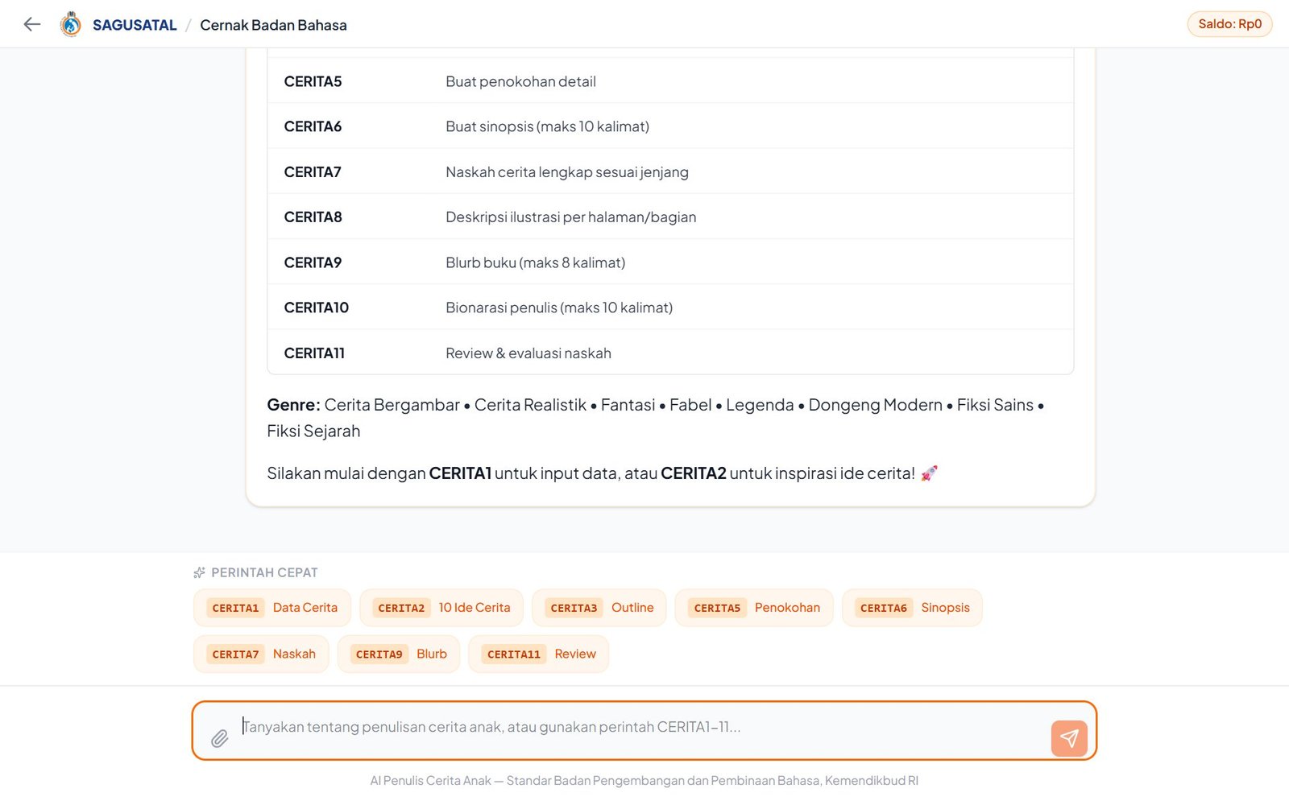Choose the CERITA2 10 Ide Cerita chip

click(x=441, y=608)
